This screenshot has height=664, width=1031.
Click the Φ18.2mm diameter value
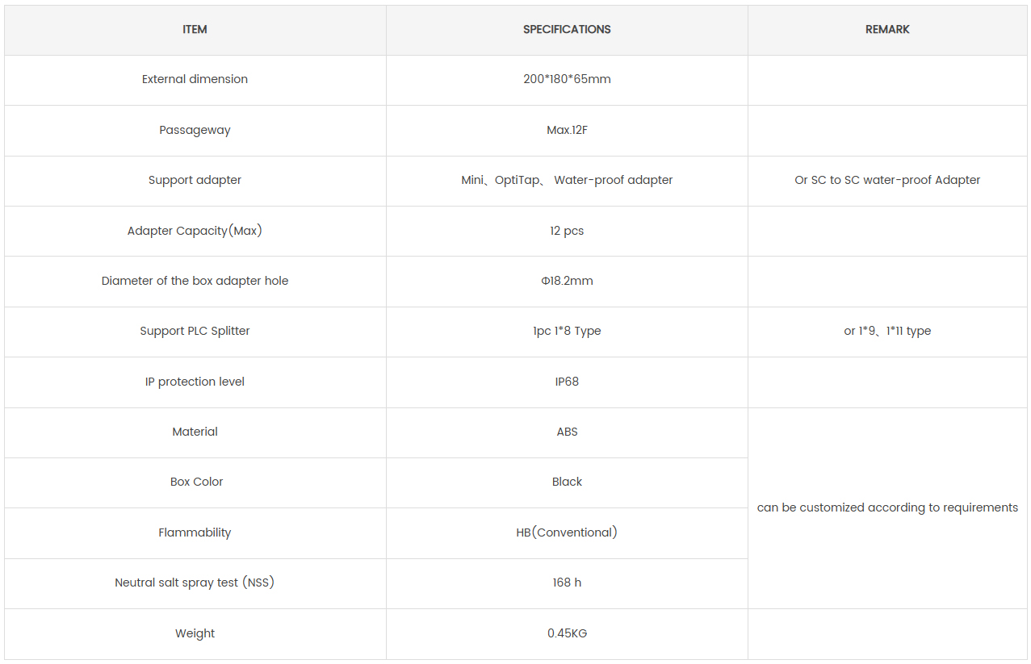coord(567,281)
